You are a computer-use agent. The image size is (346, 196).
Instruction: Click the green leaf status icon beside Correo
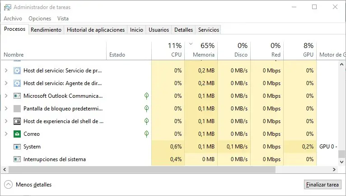click(x=146, y=134)
